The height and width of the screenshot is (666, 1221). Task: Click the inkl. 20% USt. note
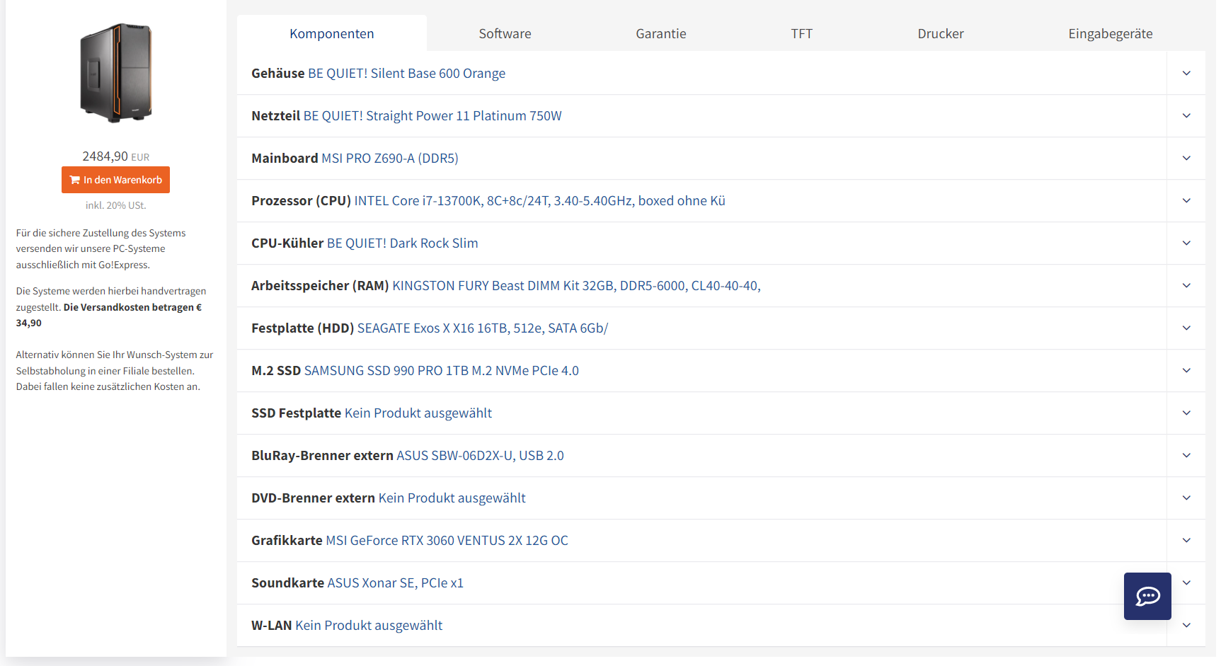(116, 205)
